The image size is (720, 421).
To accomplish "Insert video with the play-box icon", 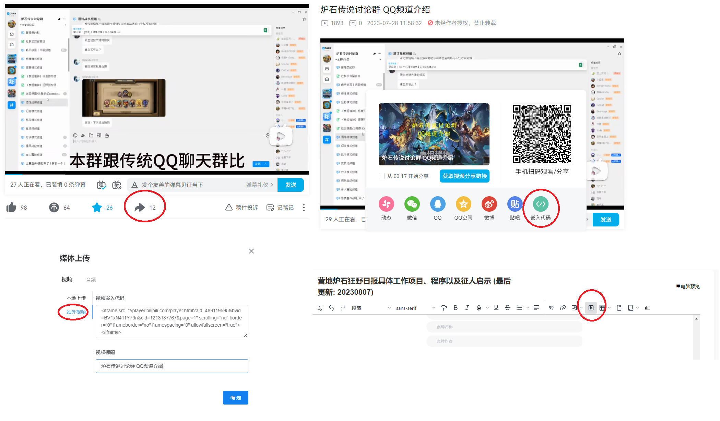I will coord(591,308).
